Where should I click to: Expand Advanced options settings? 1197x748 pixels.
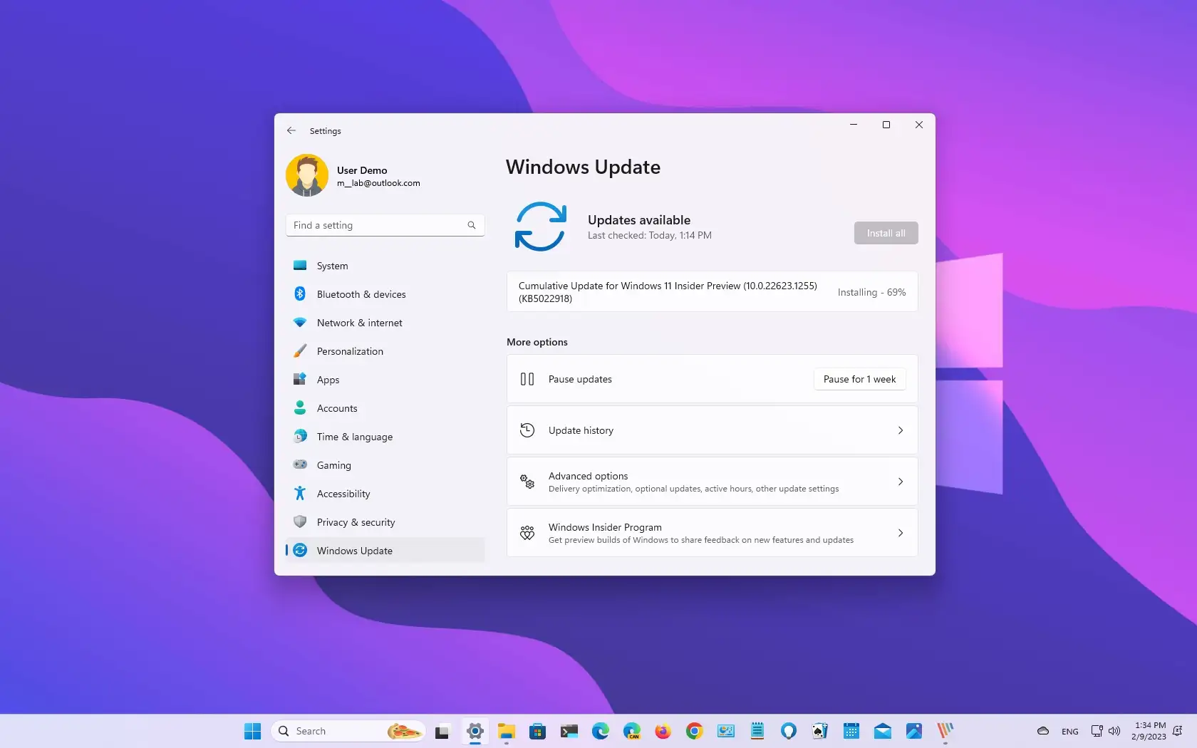pos(711,481)
